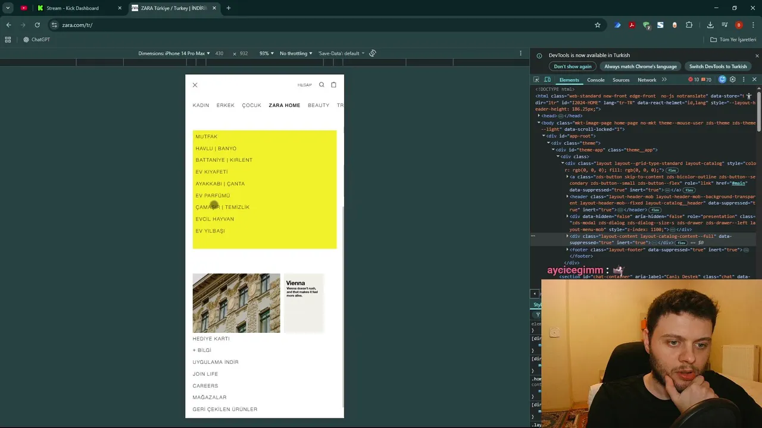Open the JOIN LIFE link
The height and width of the screenshot is (428, 762).
pos(205,374)
